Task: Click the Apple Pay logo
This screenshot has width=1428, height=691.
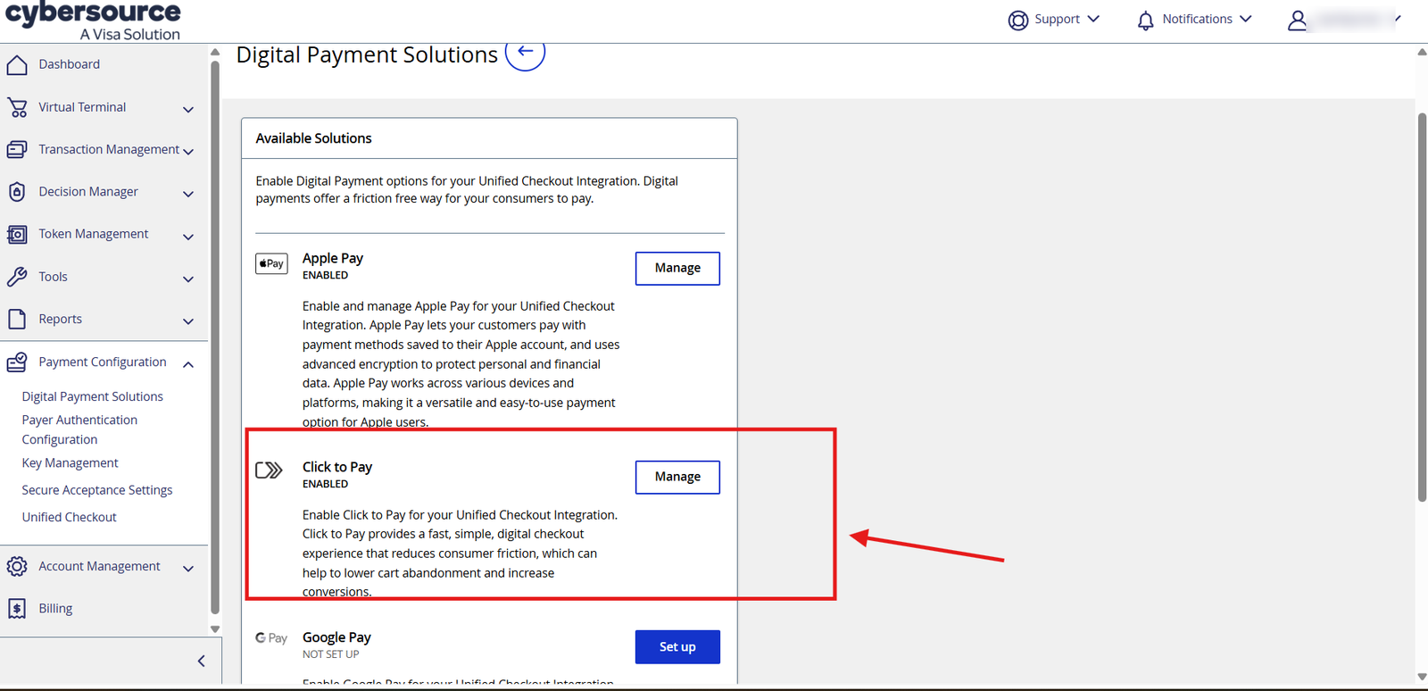Action: point(271,263)
